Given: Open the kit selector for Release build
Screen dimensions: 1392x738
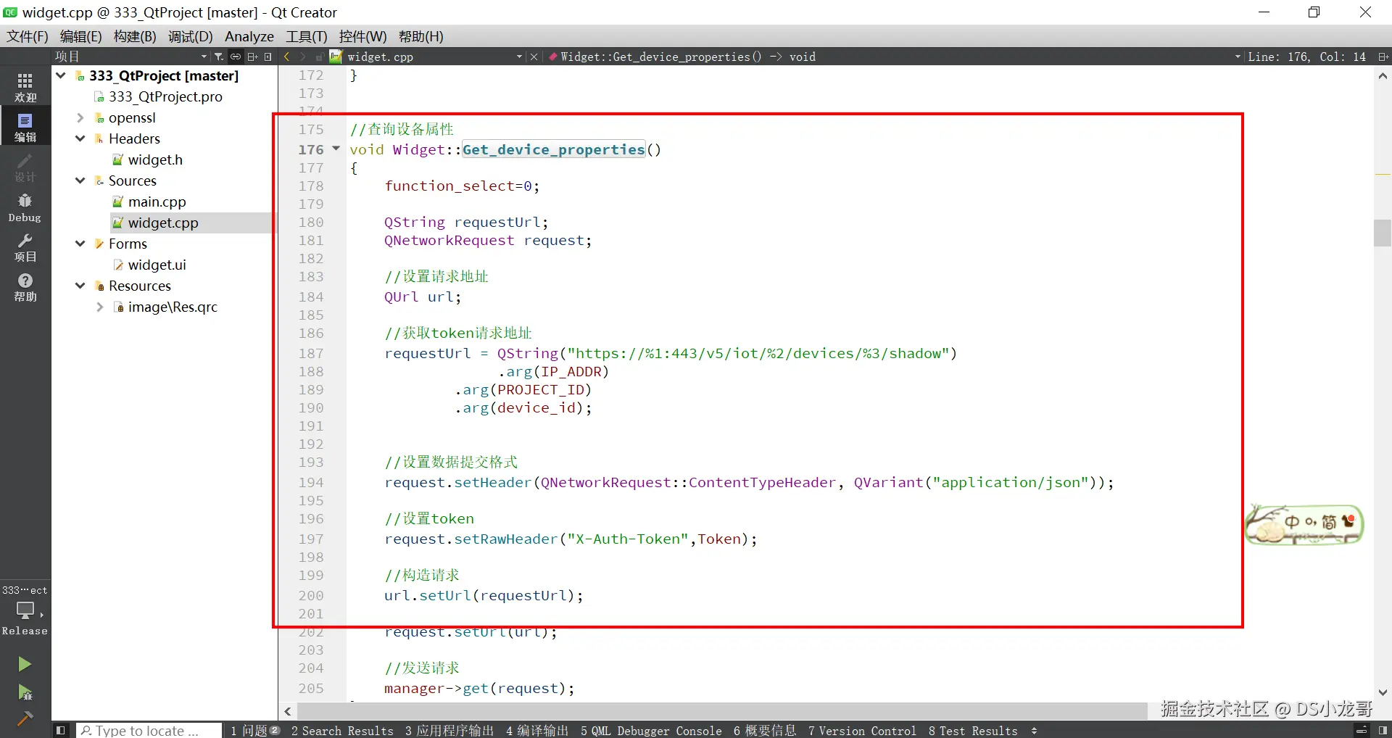Looking at the screenshot, I should (x=25, y=610).
